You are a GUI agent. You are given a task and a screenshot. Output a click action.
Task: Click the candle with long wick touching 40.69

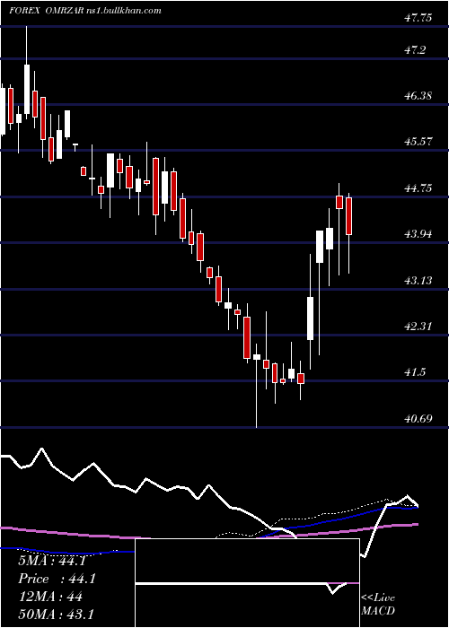click(x=256, y=386)
